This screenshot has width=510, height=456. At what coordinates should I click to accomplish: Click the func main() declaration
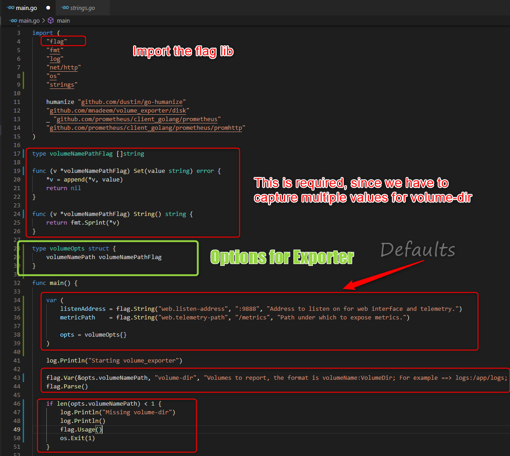point(55,283)
